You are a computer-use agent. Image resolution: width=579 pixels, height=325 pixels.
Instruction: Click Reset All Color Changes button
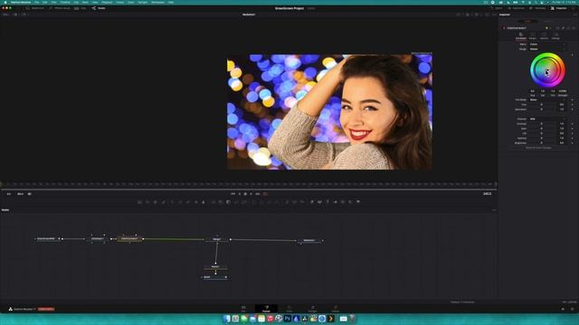tap(538, 148)
